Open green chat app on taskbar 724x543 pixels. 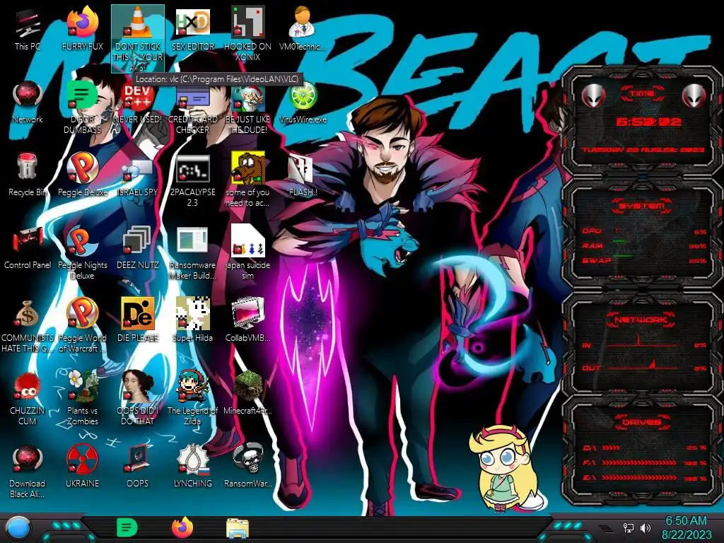pyautogui.click(x=127, y=527)
